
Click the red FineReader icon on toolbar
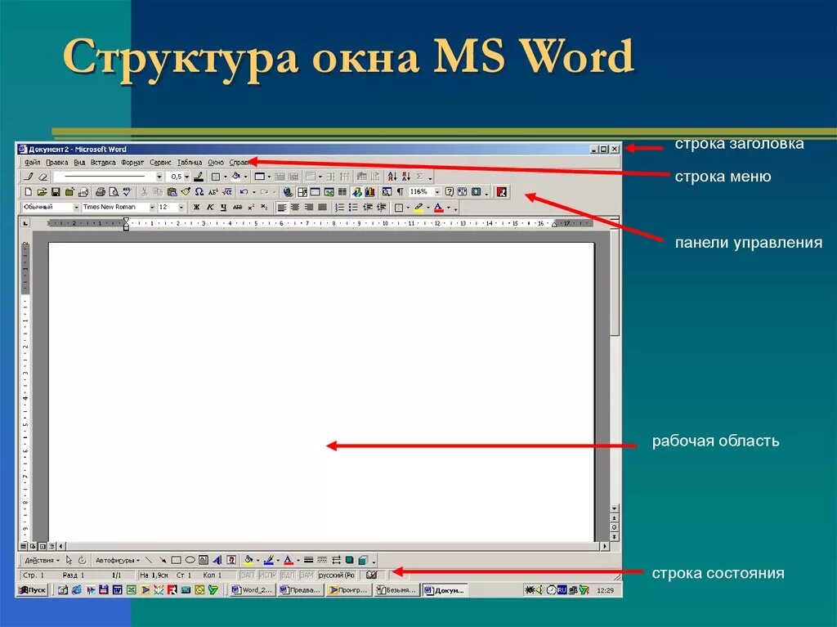[x=501, y=192]
